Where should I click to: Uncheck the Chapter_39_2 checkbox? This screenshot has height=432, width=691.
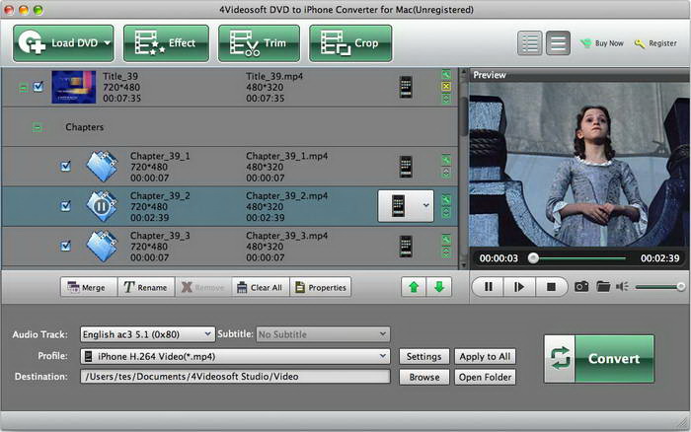click(66, 206)
